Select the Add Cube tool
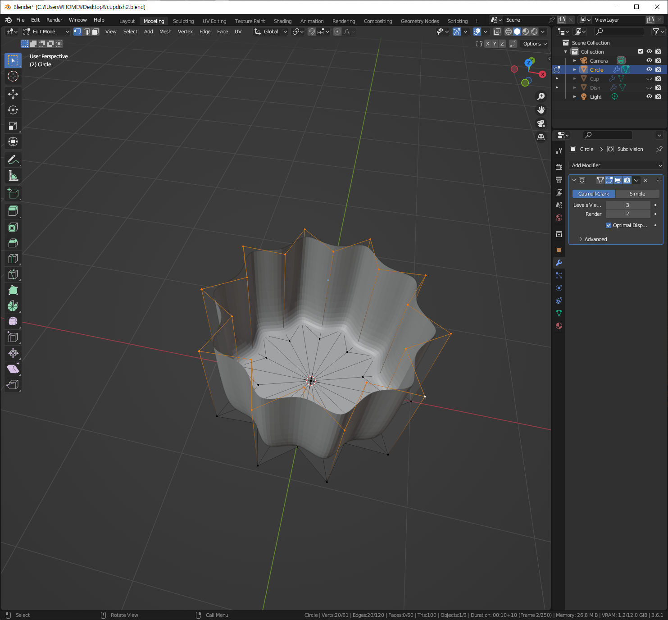The width and height of the screenshot is (668, 620). pyautogui.click(x=13, y=193)
